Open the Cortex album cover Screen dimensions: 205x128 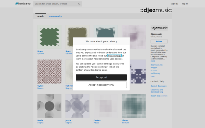[106, 106]
